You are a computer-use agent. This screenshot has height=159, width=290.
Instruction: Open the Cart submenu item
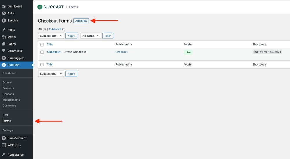[x=5, y=115]
